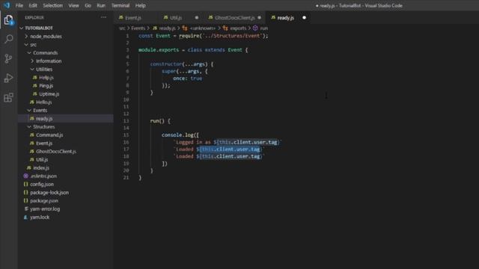Open the Search view in activity bar
This screenshot has height=269, width=479.
[x=8, y=39]
